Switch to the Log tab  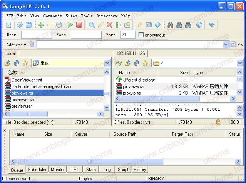pyautogui.click(x=107, y=170)
